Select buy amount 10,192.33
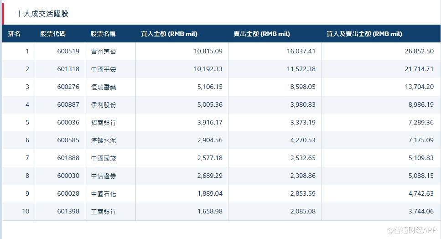The width and height of the screenshot is (441, 239). (208, 69)
